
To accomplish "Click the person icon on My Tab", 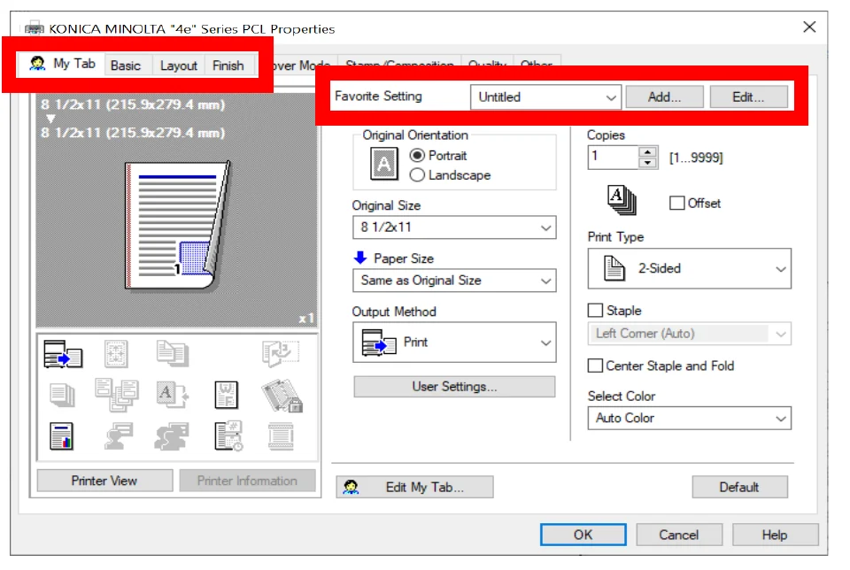I will coord(37,64).
